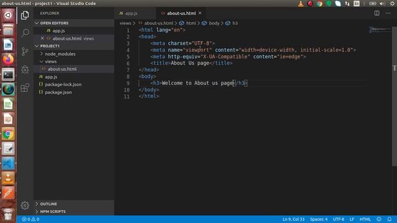
Task: Change language mode HTML in status bar
Action: click(365, 219)
